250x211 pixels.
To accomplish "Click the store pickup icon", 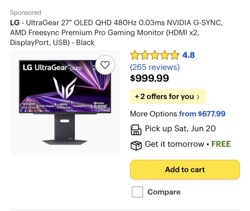I will tap(136, 130).
